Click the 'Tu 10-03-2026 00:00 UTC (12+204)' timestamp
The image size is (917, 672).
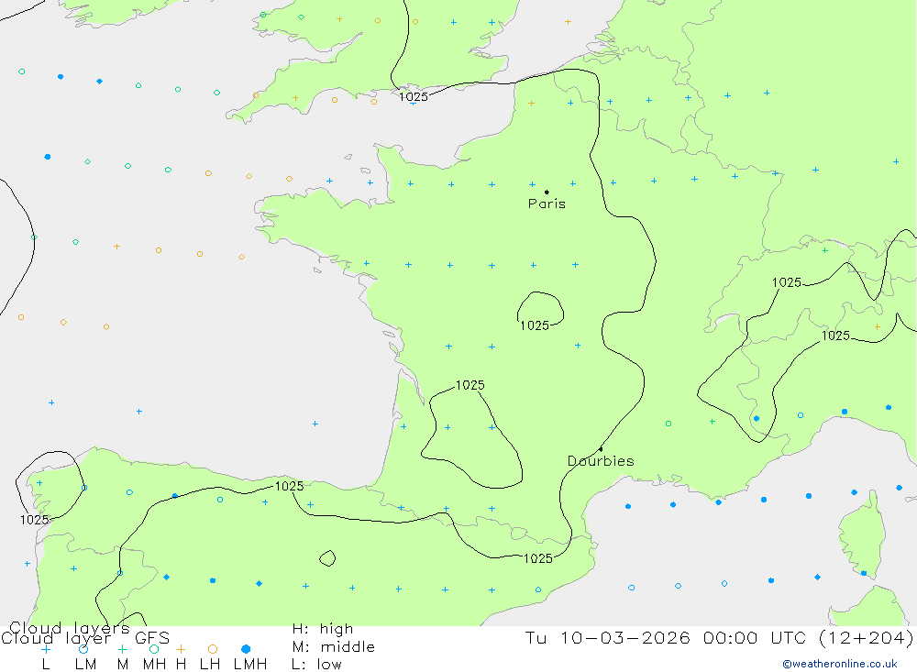[x=719, y=638]
